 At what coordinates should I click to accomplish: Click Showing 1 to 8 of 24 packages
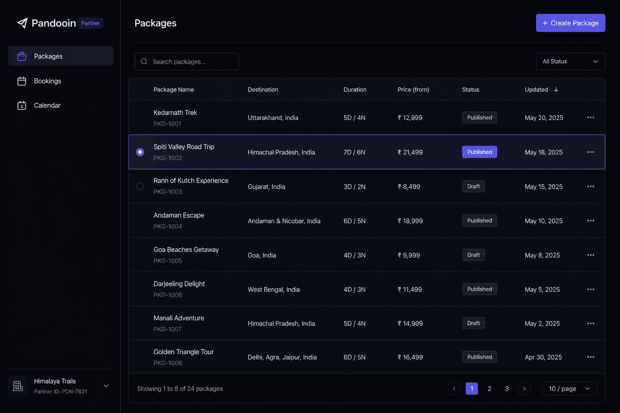[x=180, y=389]
